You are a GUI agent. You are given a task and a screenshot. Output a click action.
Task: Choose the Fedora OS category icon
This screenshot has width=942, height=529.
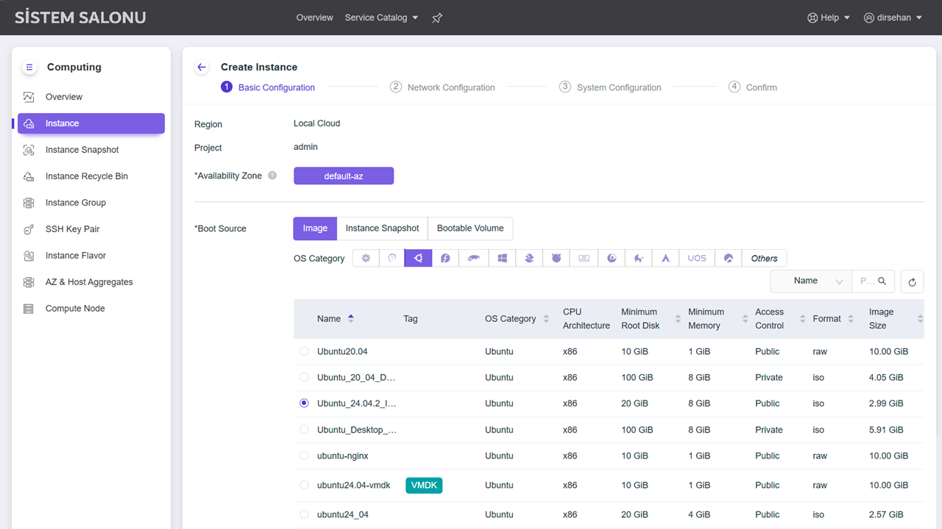tap(445, 258)
